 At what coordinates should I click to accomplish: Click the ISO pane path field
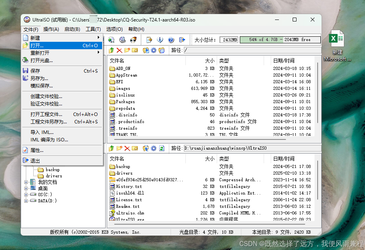coord(252,50)
